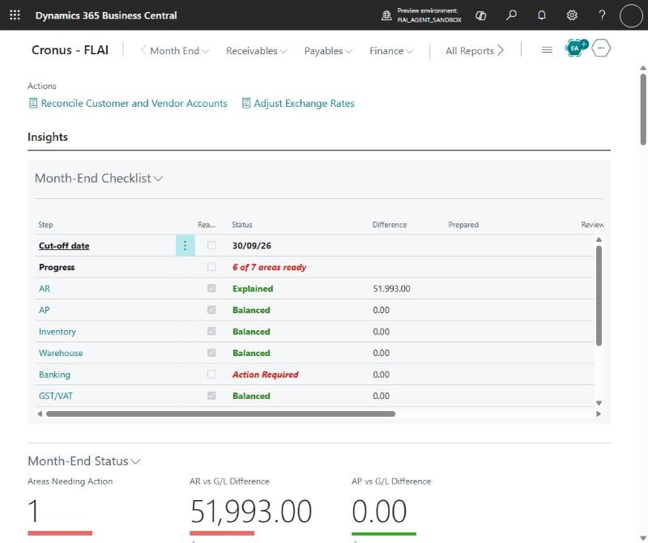Click the hexagon more-options icon
The image size is (648, 543).
pos(601,49)
